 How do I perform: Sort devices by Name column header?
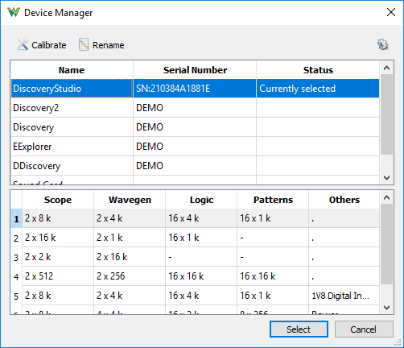[x=72, y=70]
